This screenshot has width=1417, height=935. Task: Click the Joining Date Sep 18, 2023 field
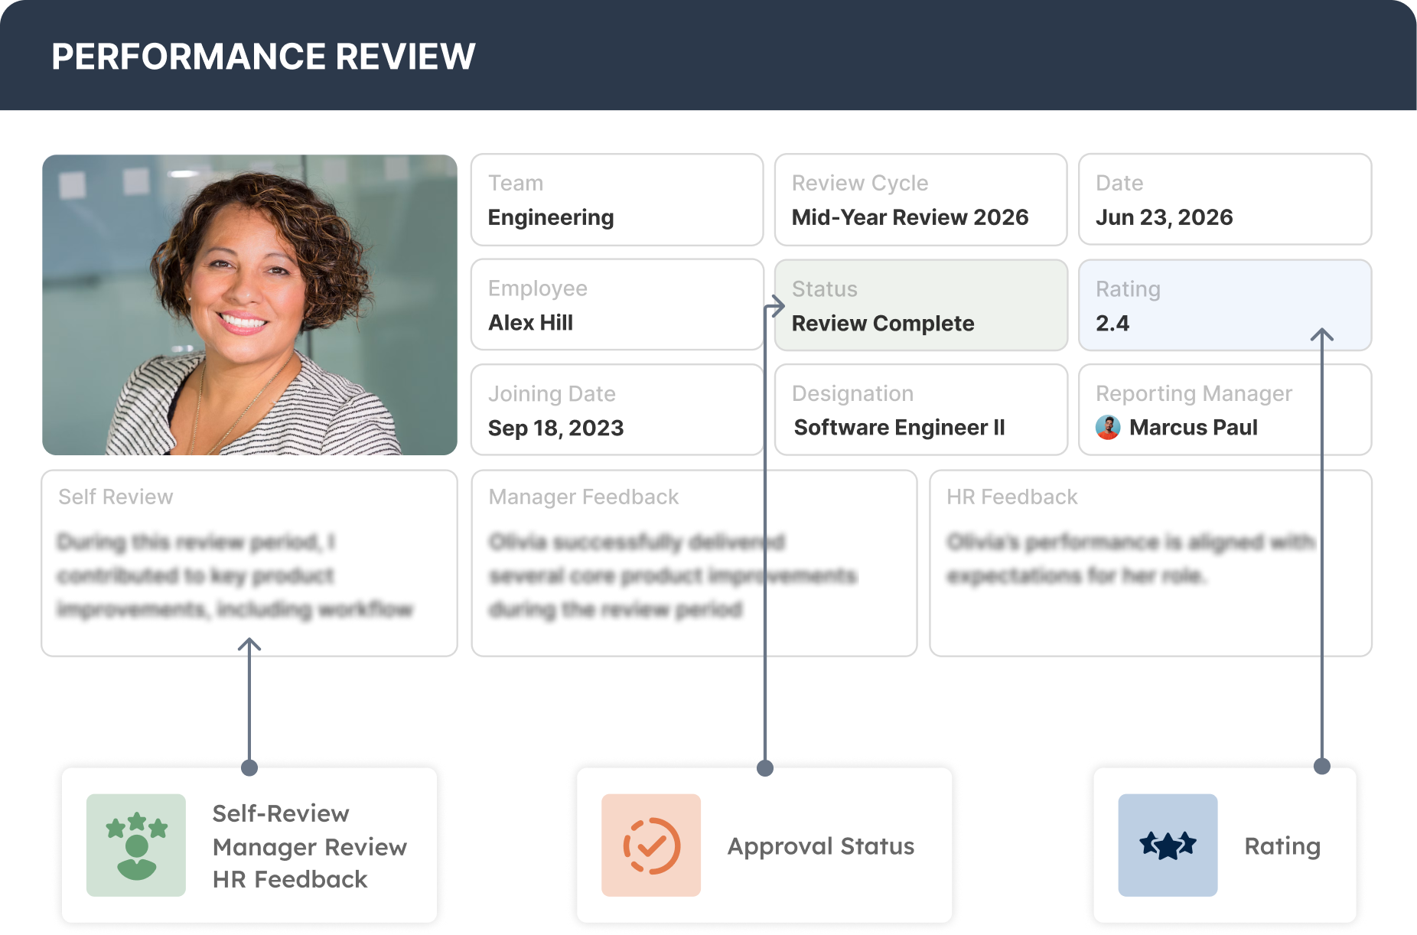[617, 409]
